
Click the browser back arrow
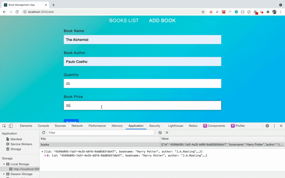(x=5, y=12)
